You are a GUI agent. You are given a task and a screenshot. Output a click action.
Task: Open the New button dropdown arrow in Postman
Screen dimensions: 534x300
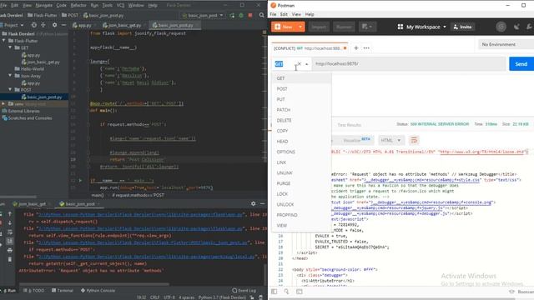(x=300, y=27)
